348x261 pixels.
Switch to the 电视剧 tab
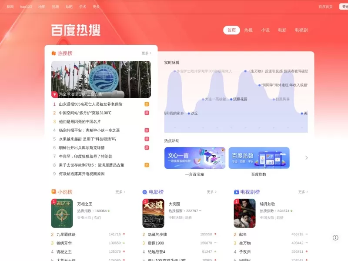pos(301,30)
